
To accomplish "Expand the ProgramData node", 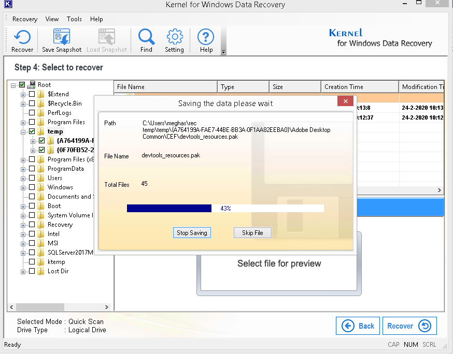I will [23, 169].
